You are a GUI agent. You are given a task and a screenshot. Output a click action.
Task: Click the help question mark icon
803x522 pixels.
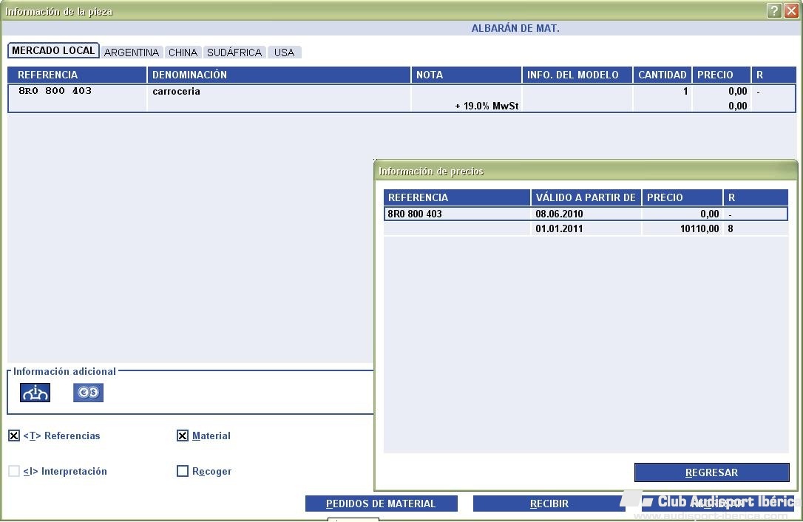click(773, 11)
